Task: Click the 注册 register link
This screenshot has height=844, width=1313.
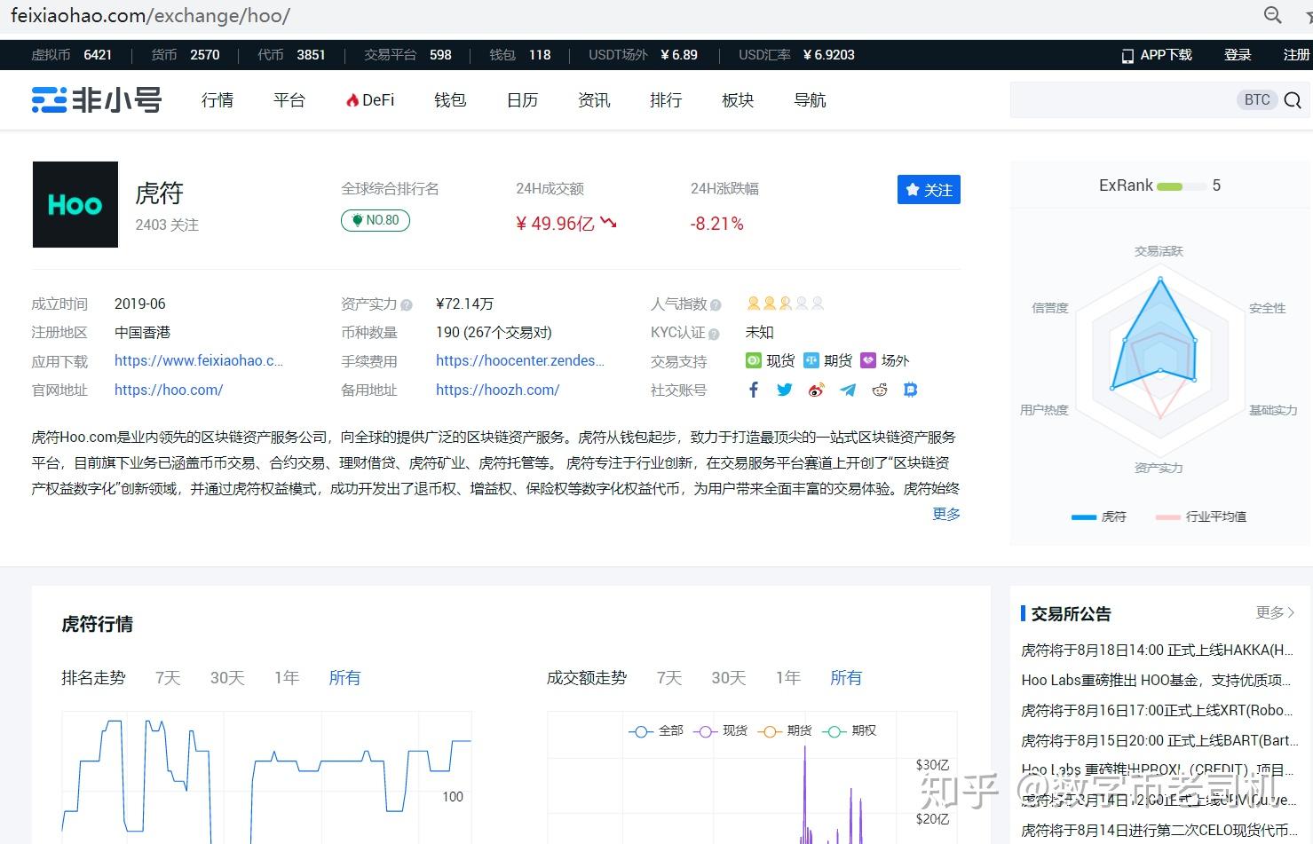Action: point(1296,55)
